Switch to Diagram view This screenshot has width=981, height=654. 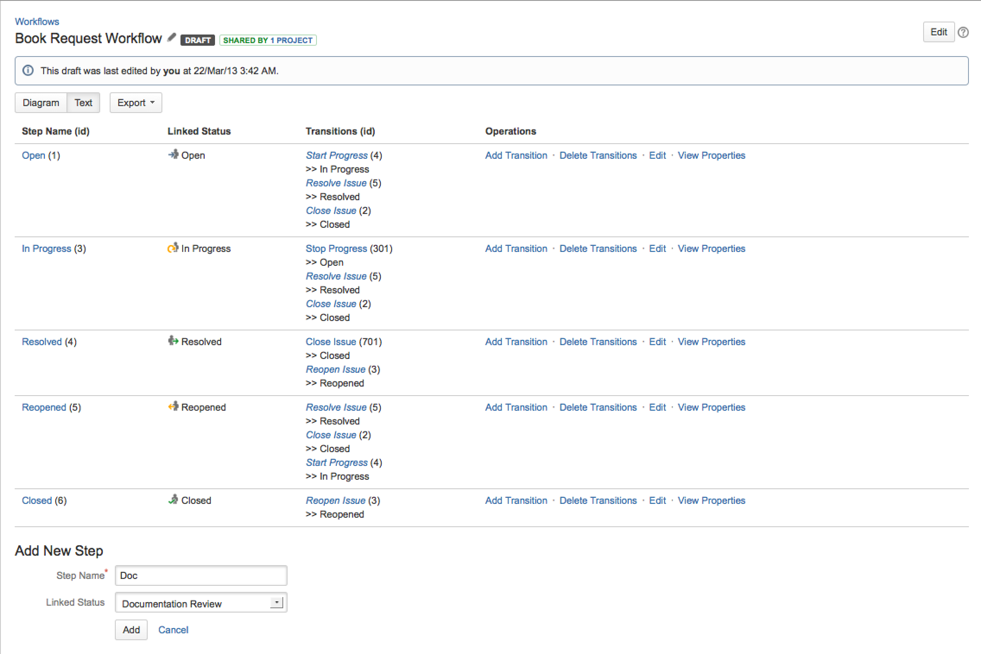coord(41,103)
